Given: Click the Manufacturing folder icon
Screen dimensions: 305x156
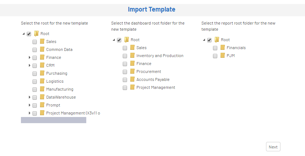Looking at the screenshot, I should (42, 89).
